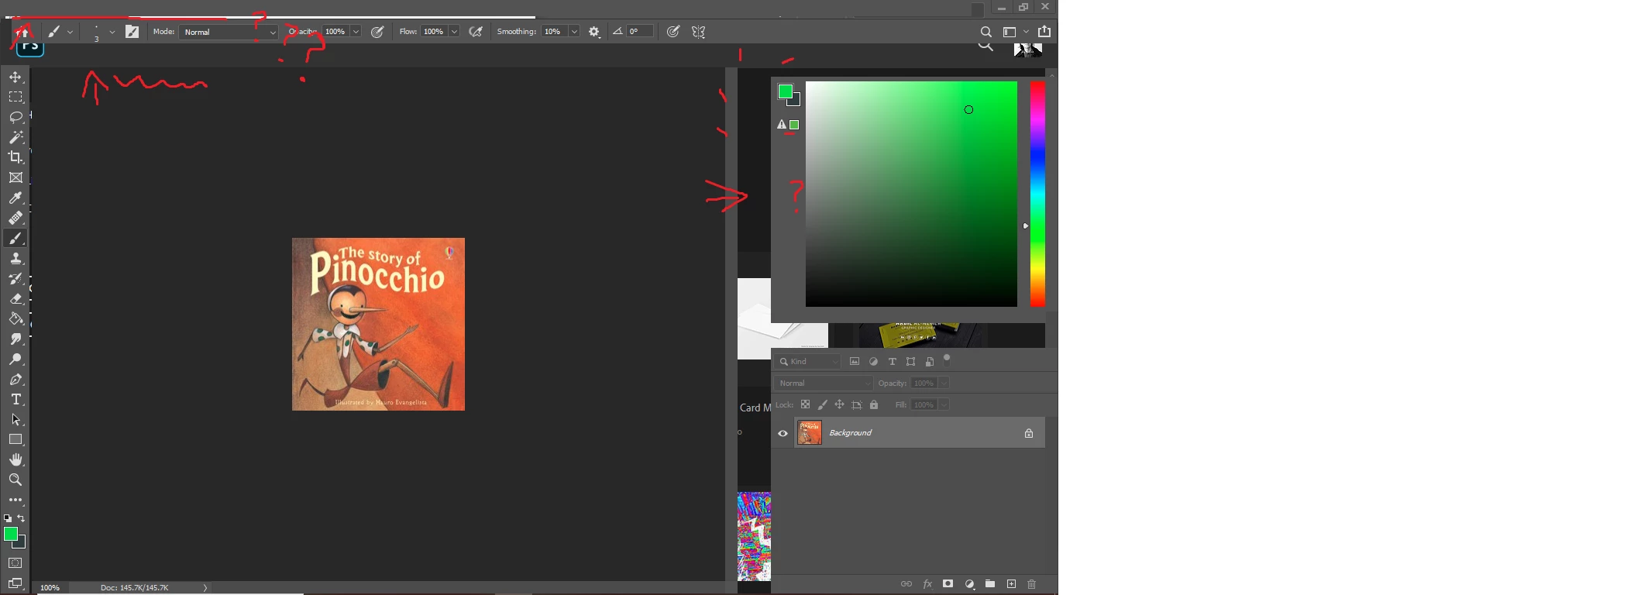Select the Rectangular Marquee tool
The image size is (1627, 595).
(15, 98)
